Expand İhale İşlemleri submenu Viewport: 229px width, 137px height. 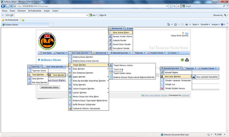click(89, 69)
